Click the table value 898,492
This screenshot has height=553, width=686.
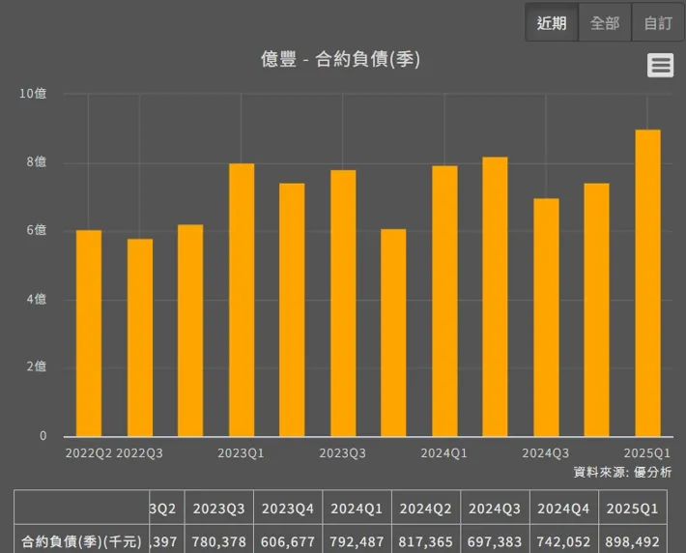(x=633, y=542)
